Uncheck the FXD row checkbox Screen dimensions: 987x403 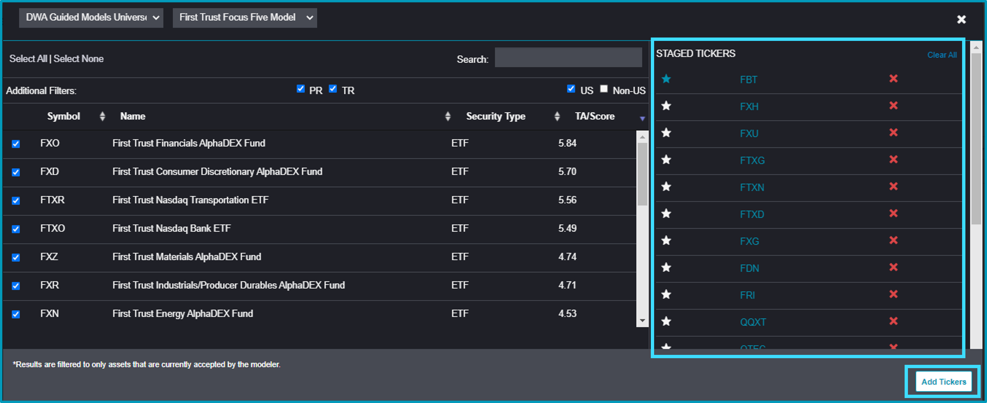pos(16,172)
